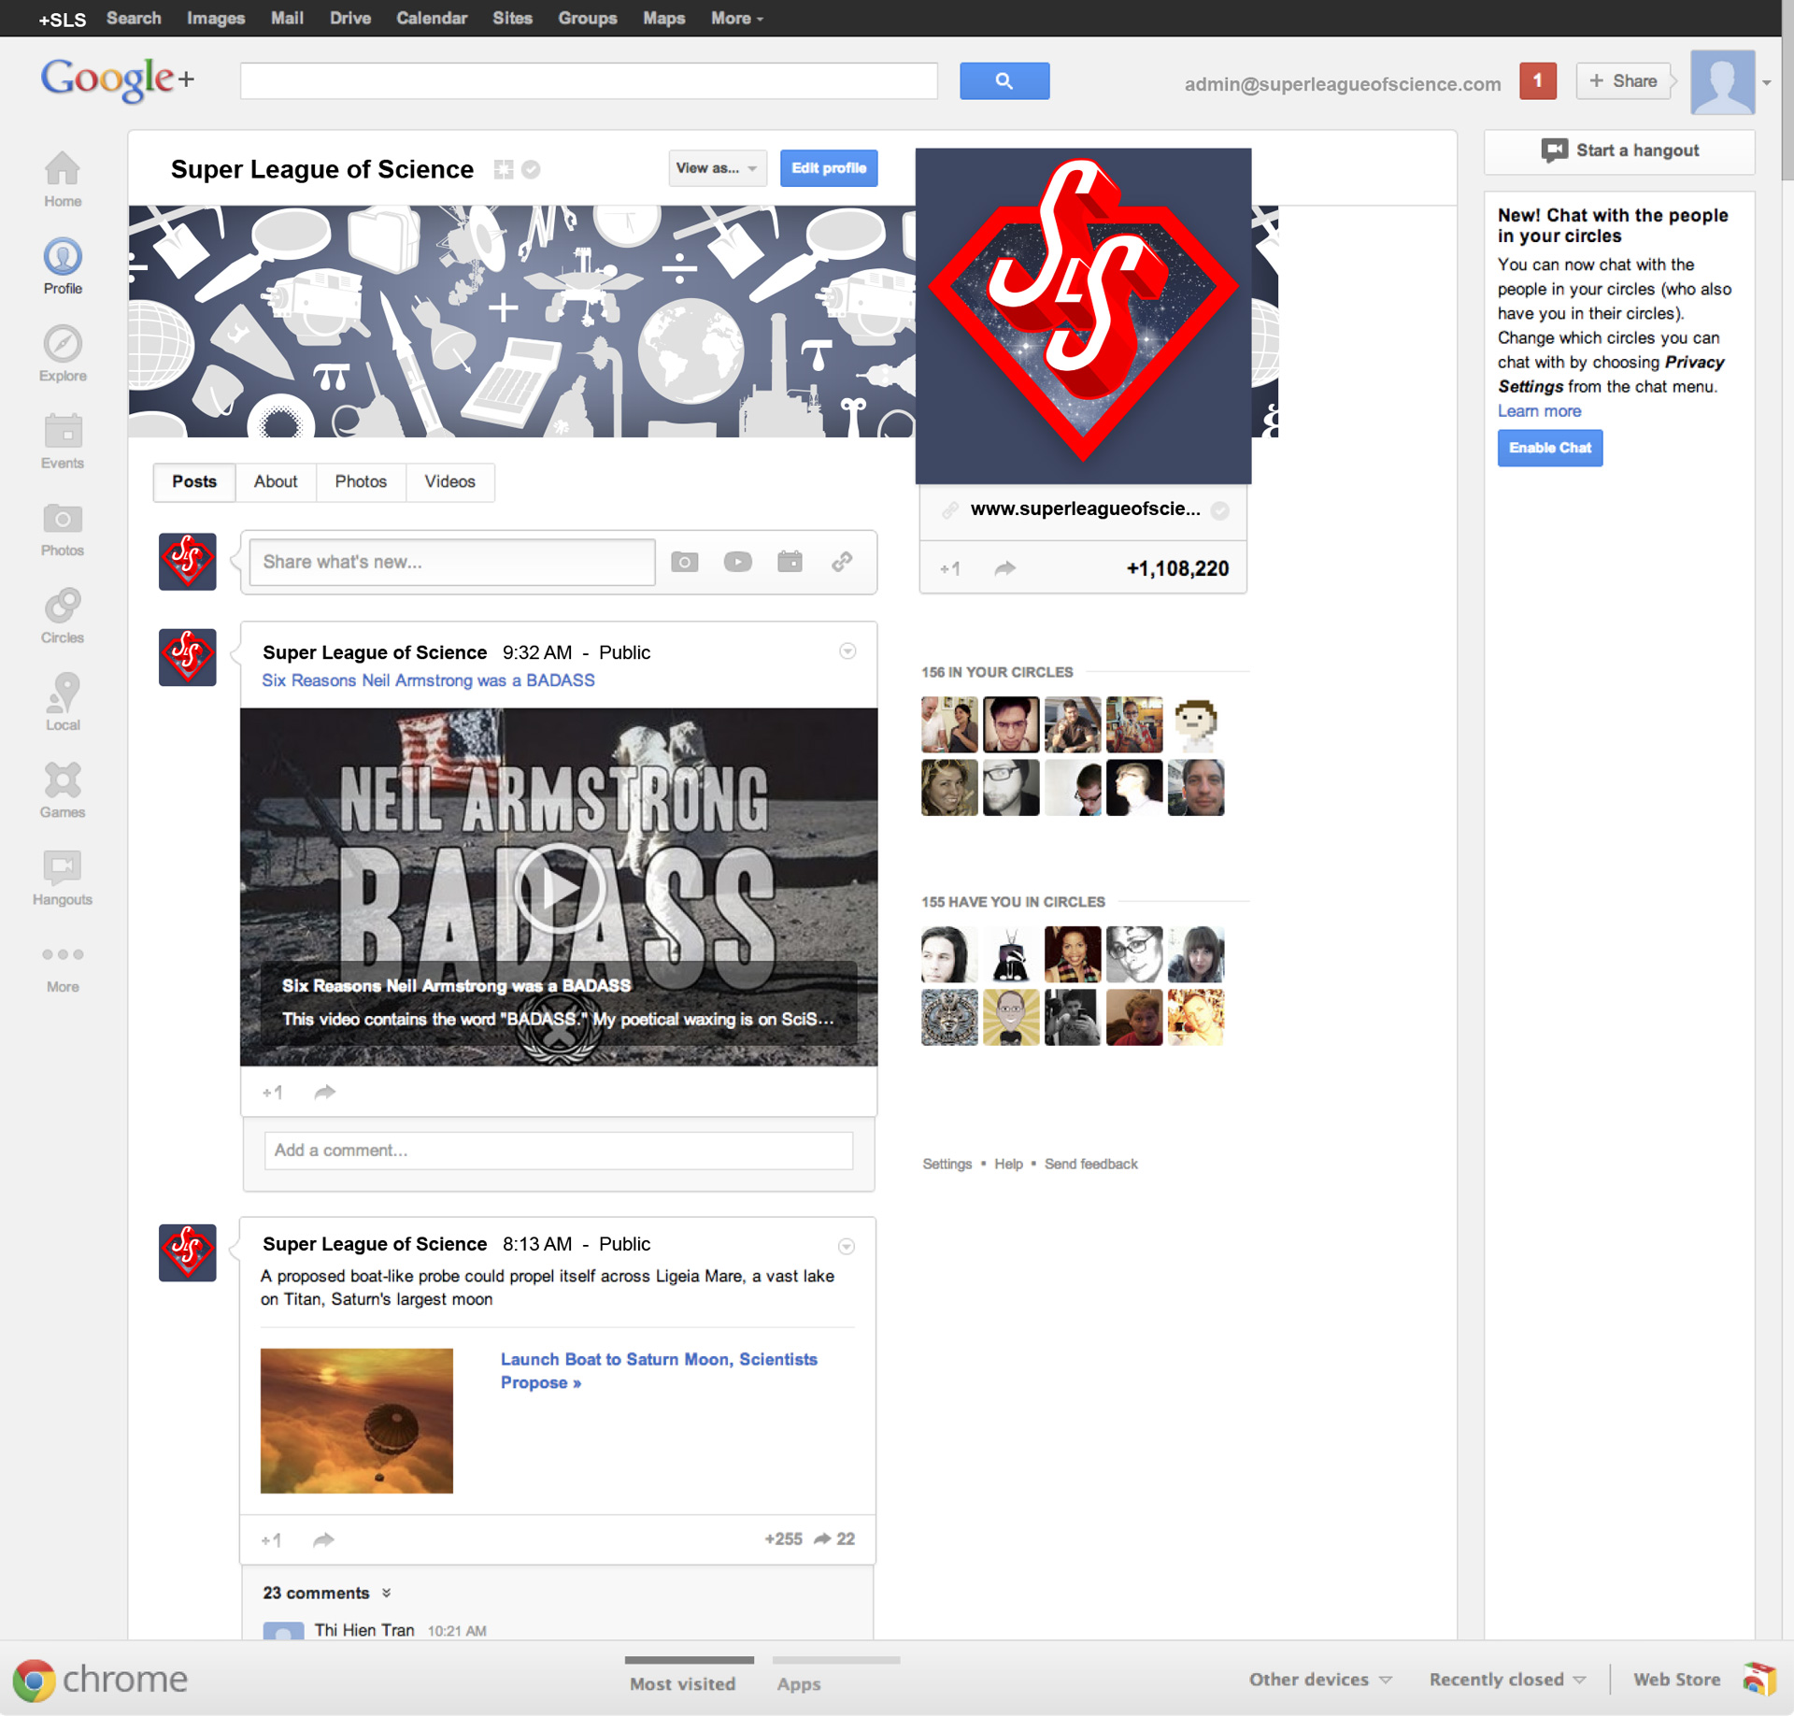Click share arrow beneath the website link card
1794x1716 pixels.
coord(1004,568)
